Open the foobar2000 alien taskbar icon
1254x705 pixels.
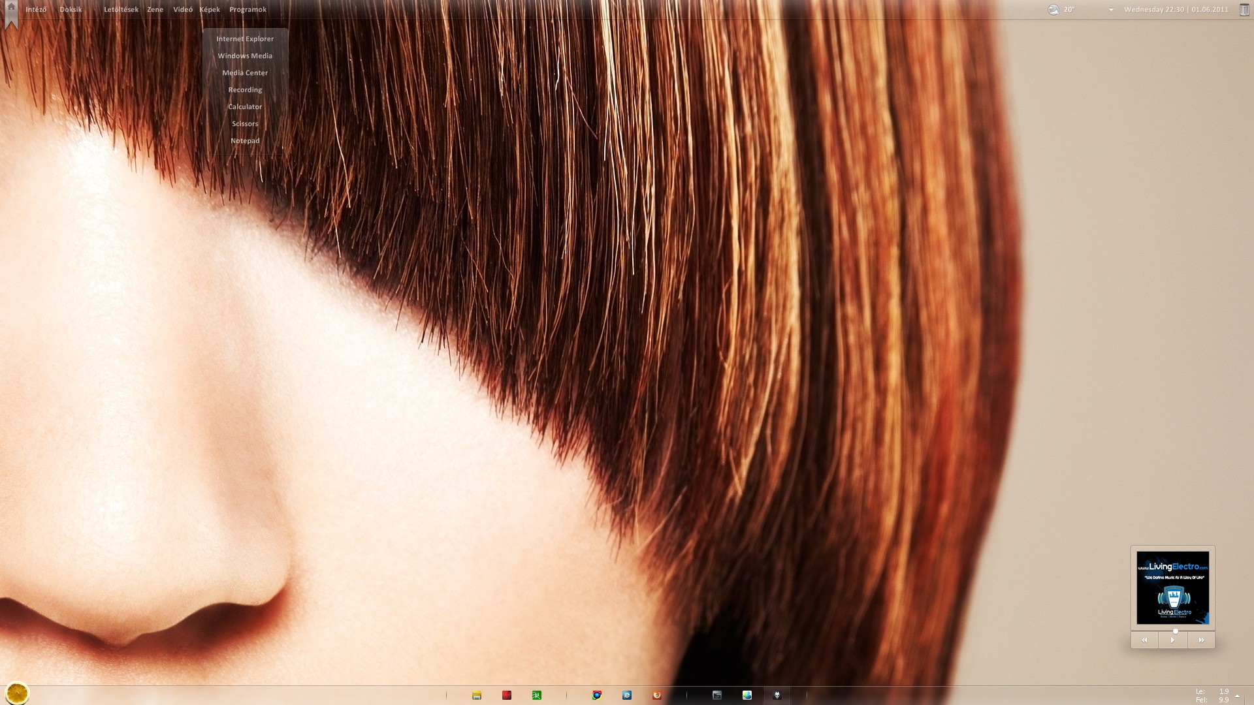(x=777, y=695)
